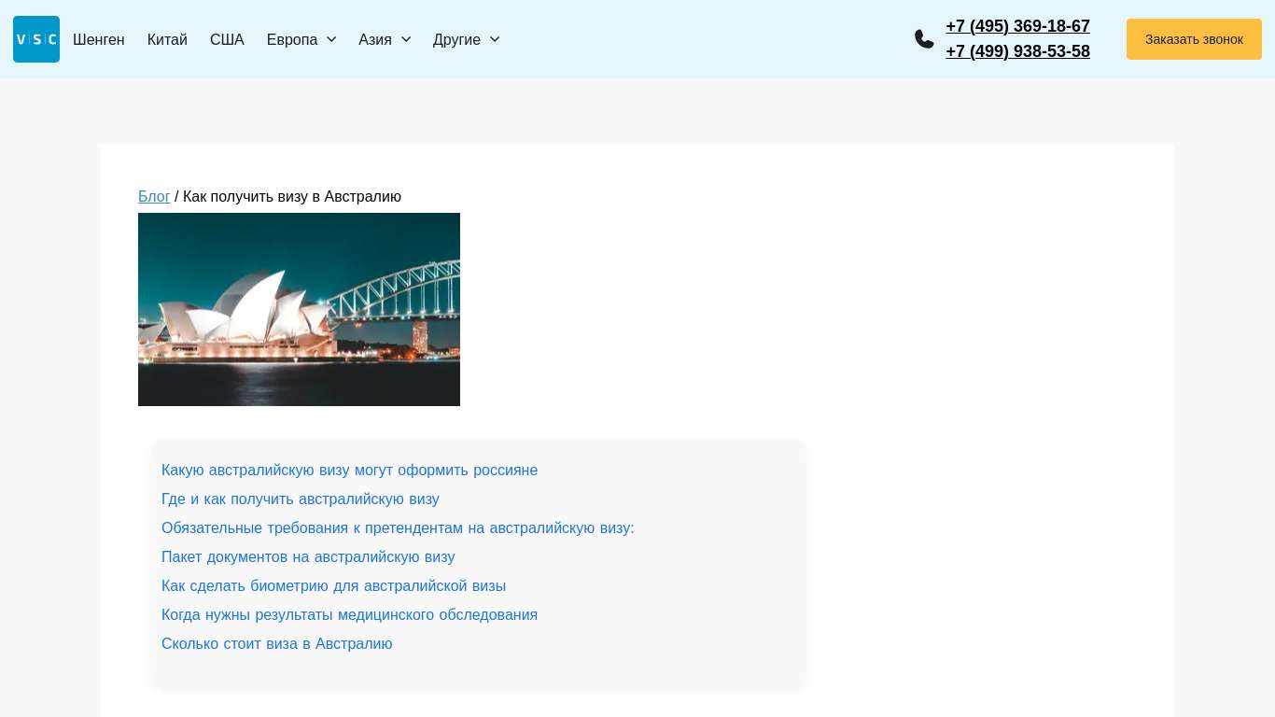Viewport: 1275px width, 717px height.
Task: Open the Китай menu item
Action: [167, 39]
